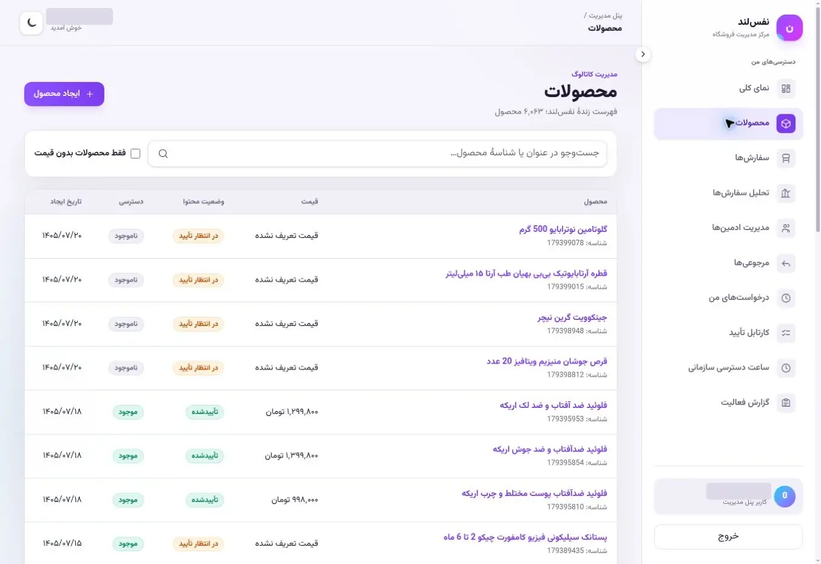
Task: Click the ساعت دسترسی سازمانی clock icon
Action: [x=786, y=368]
